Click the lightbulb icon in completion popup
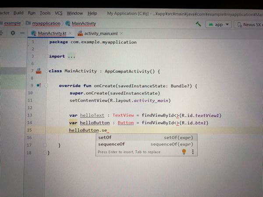Screen dimensions: 263x197 click(184, 151)
